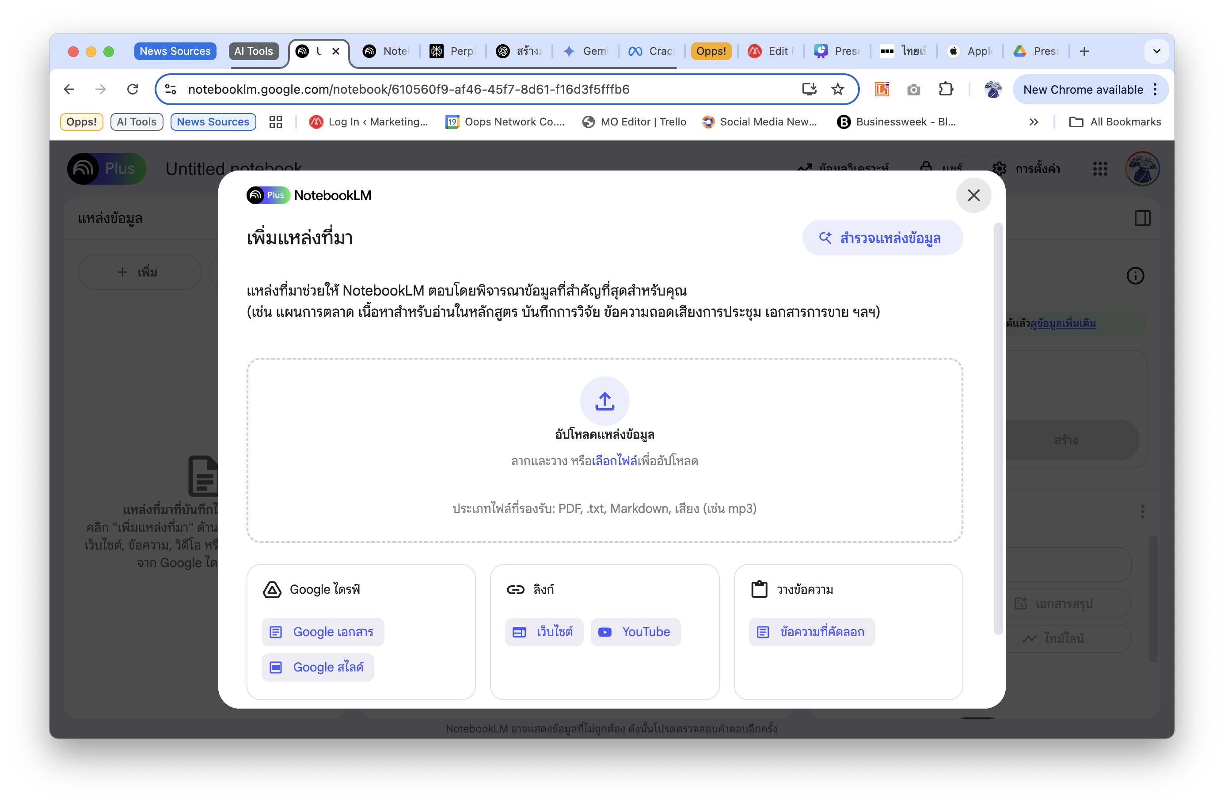Click the analytics trend icon

point(805,167)
